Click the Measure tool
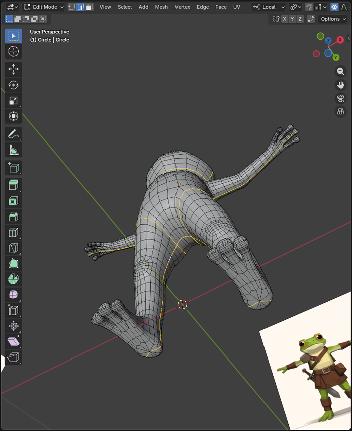This screenshot has height=431, width=352. 13,150
